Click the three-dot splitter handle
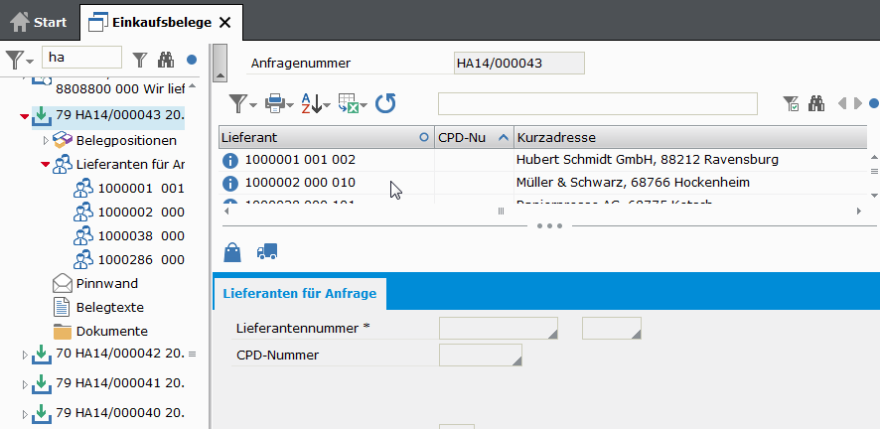 click(x=549, y=226)
